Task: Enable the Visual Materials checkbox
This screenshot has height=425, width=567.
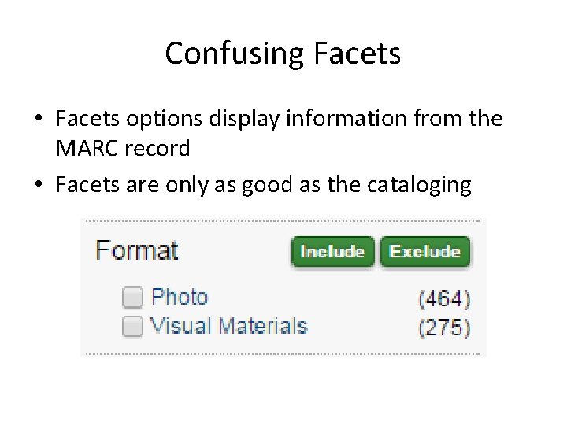Action: (x=132, y=326)
